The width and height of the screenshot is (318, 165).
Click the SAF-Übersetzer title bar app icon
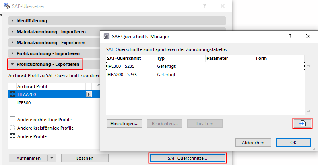(x=6, y=6)
